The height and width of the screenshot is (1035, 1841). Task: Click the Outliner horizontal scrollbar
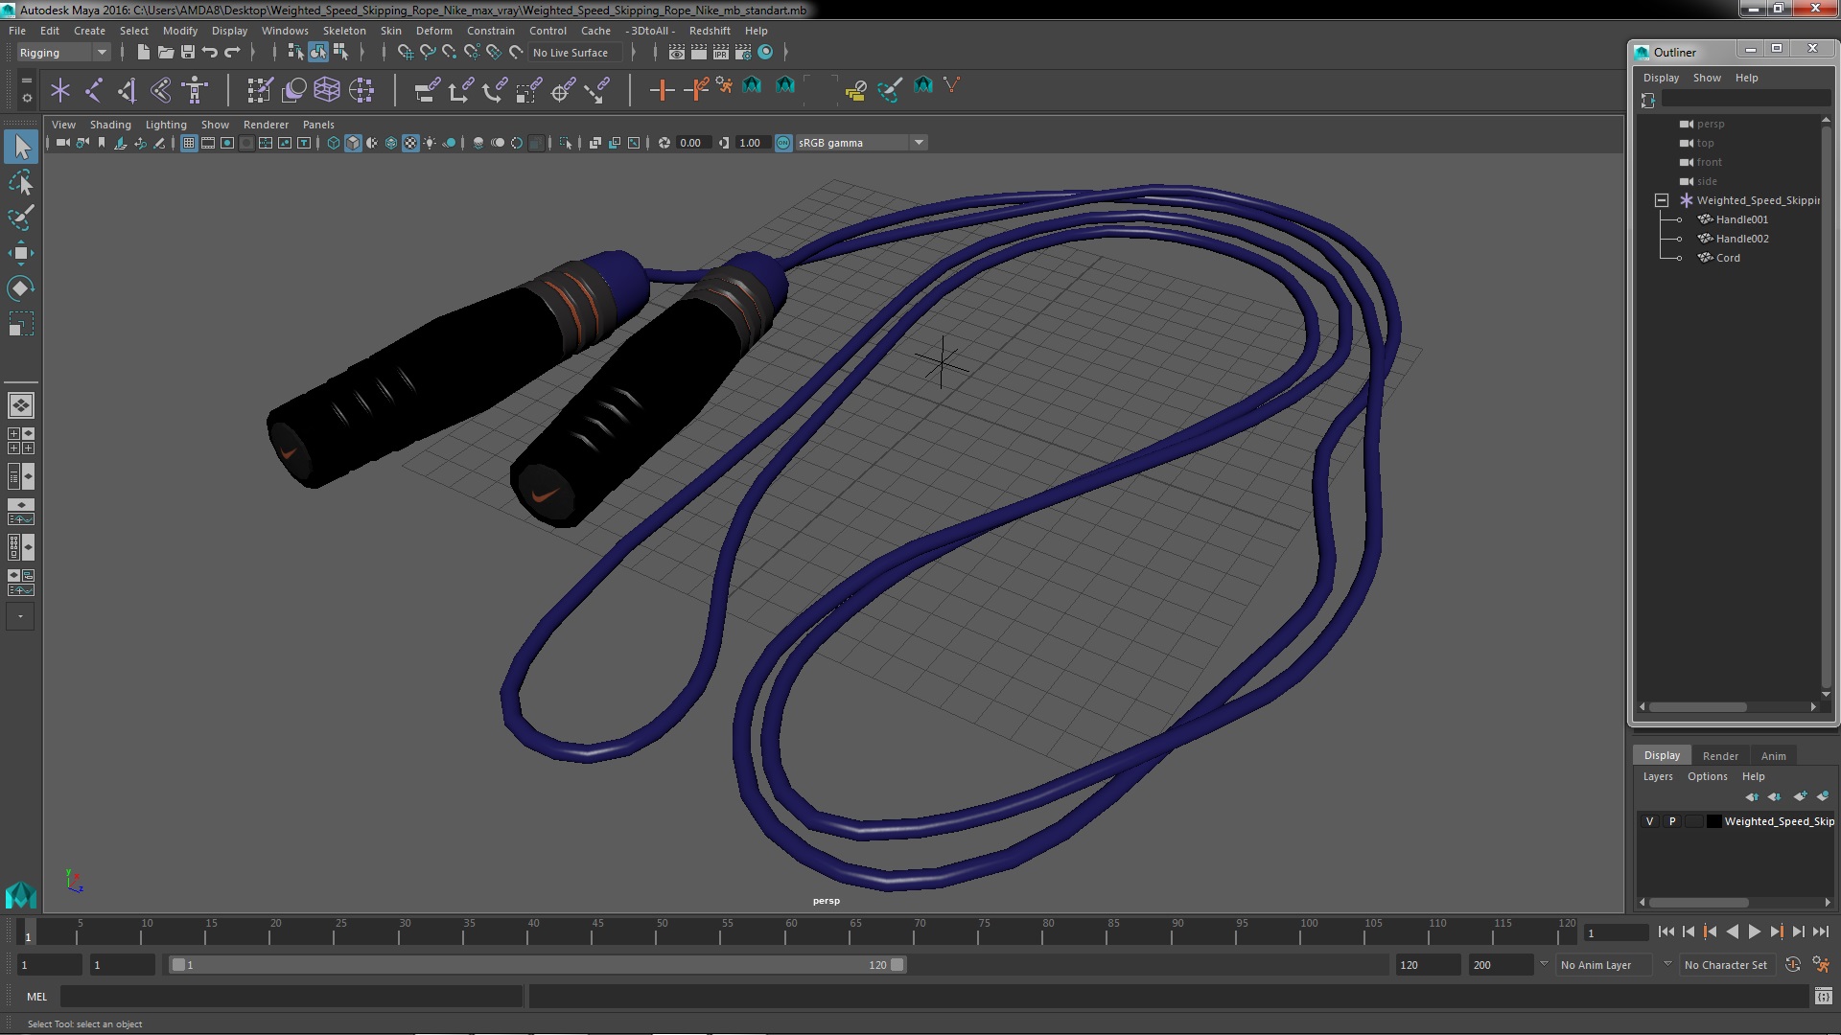(1698, 707)
